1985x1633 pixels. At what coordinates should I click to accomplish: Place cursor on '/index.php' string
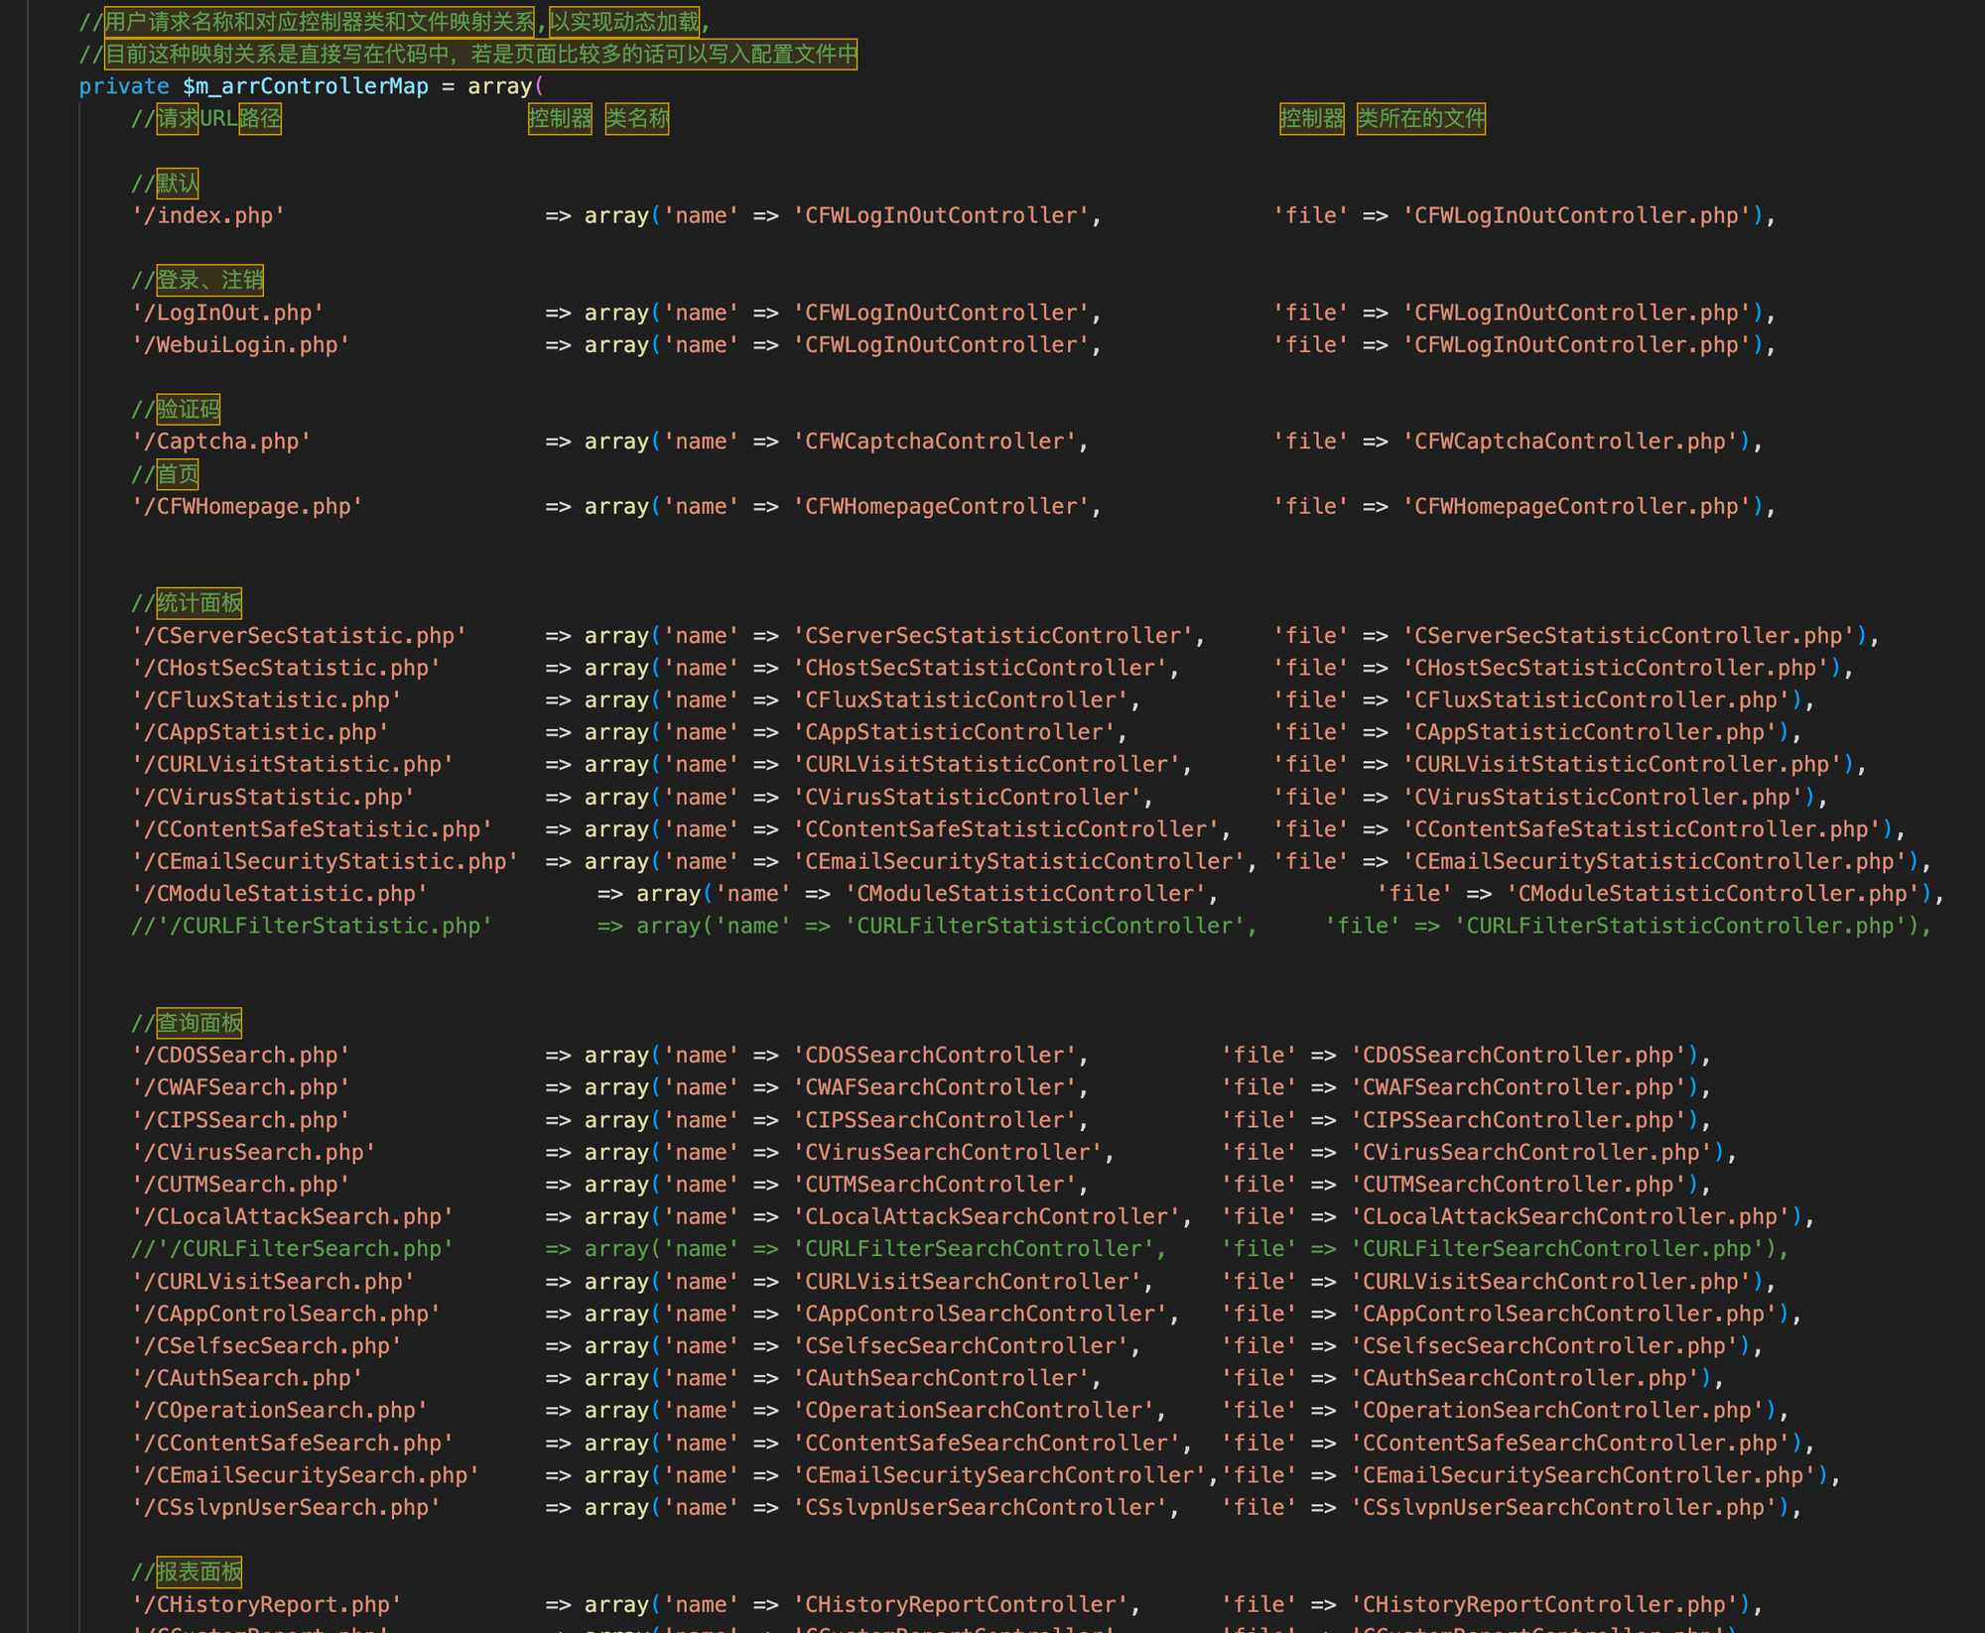click(208, 215)
